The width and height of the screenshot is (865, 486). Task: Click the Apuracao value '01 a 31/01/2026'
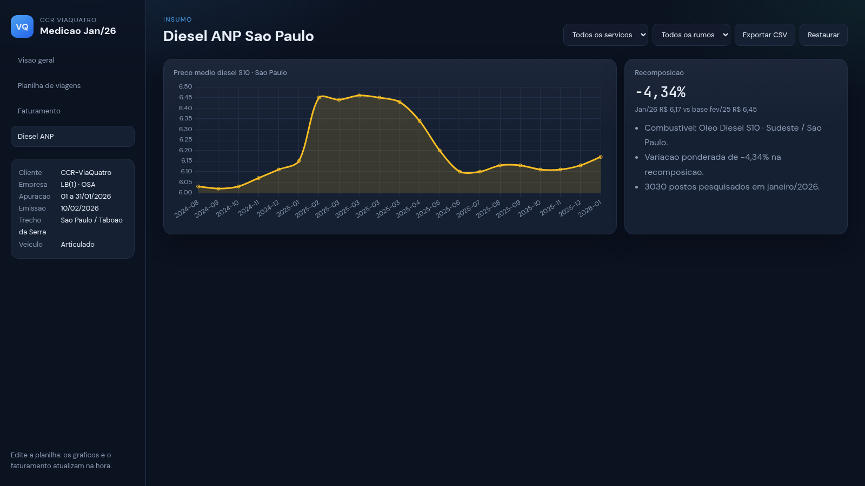[x=86, y=197]
